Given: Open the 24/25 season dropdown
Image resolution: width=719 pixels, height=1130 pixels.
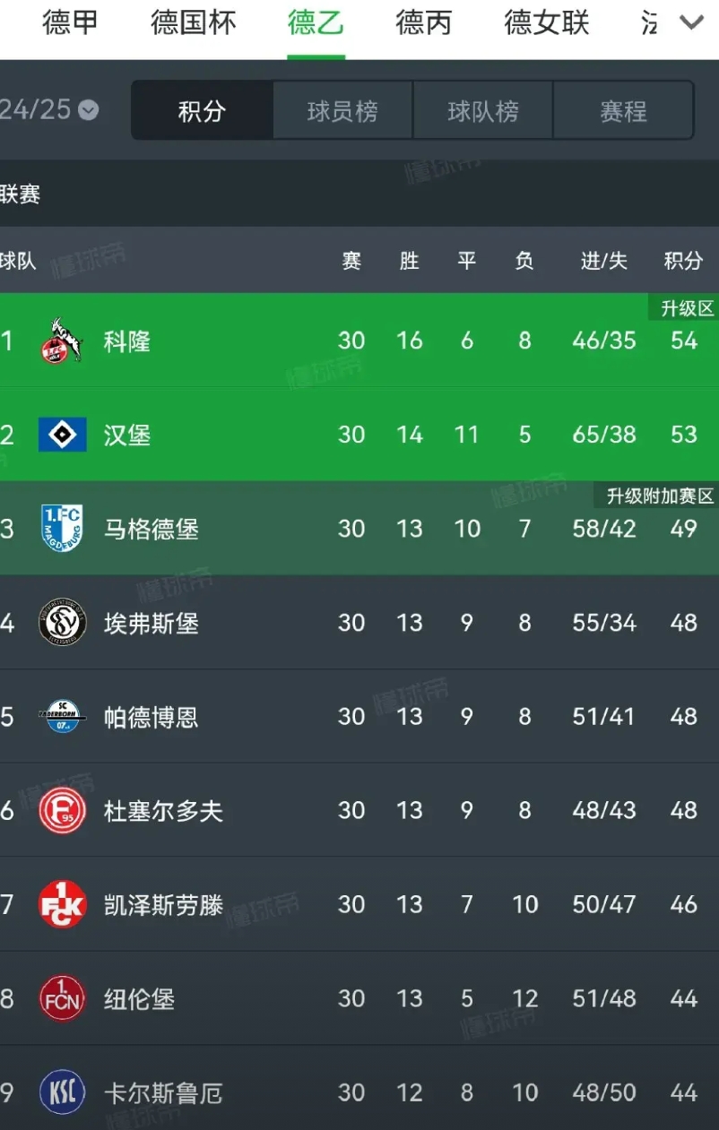Looking at the screenshot, I should (48, 110).
